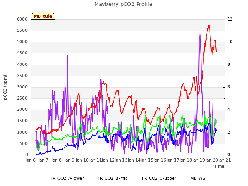Click the 8 right axis value
Image resolution: width=248 pixels, height=186 pixels.
click(x=229, y=65)
